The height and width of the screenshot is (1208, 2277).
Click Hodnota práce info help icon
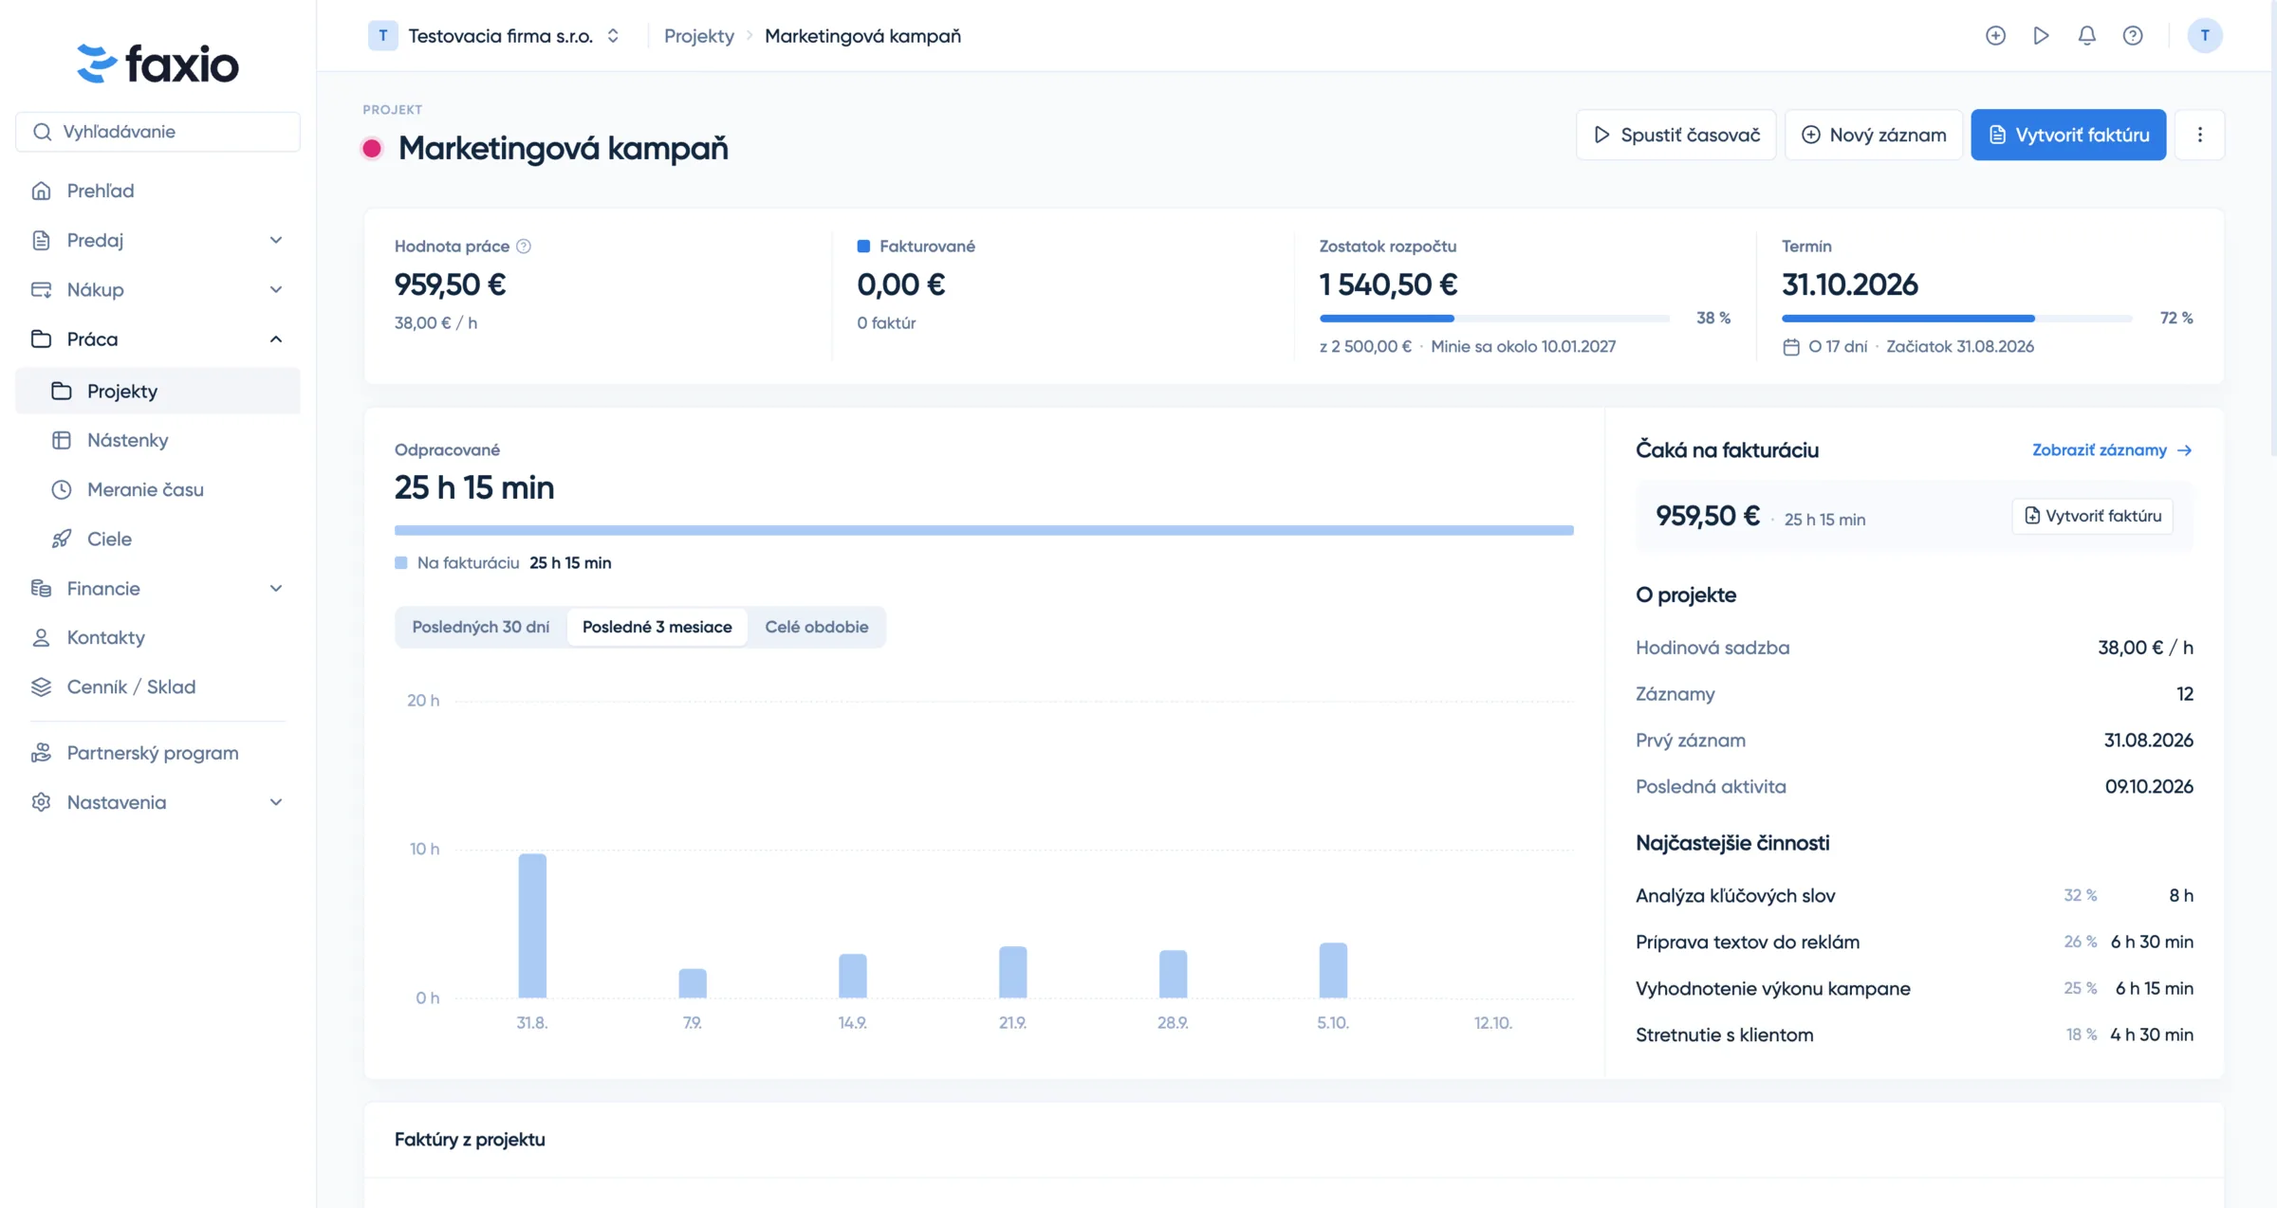point(524,247)
